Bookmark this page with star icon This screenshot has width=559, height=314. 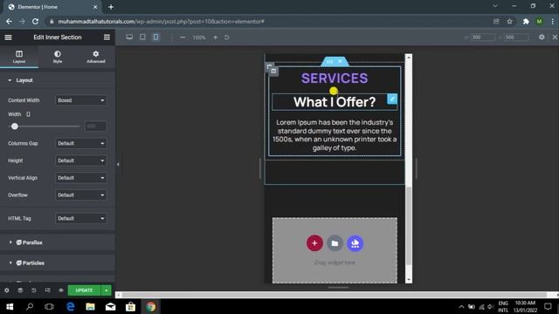510,21
